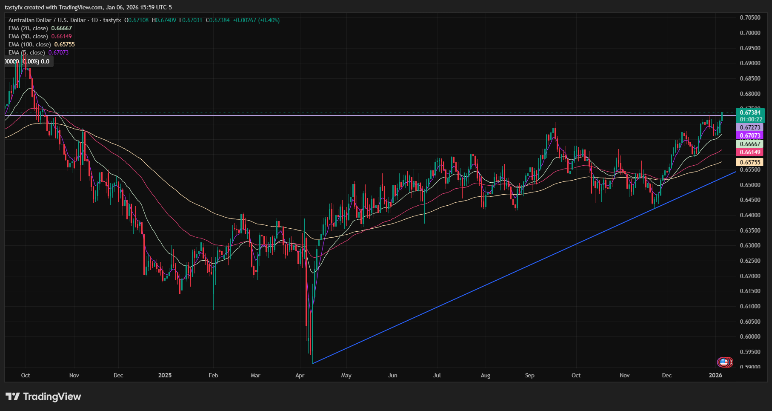Expand the tastyfx chart title options
Viewport: 772px width, 411px height.
[112, 20]
